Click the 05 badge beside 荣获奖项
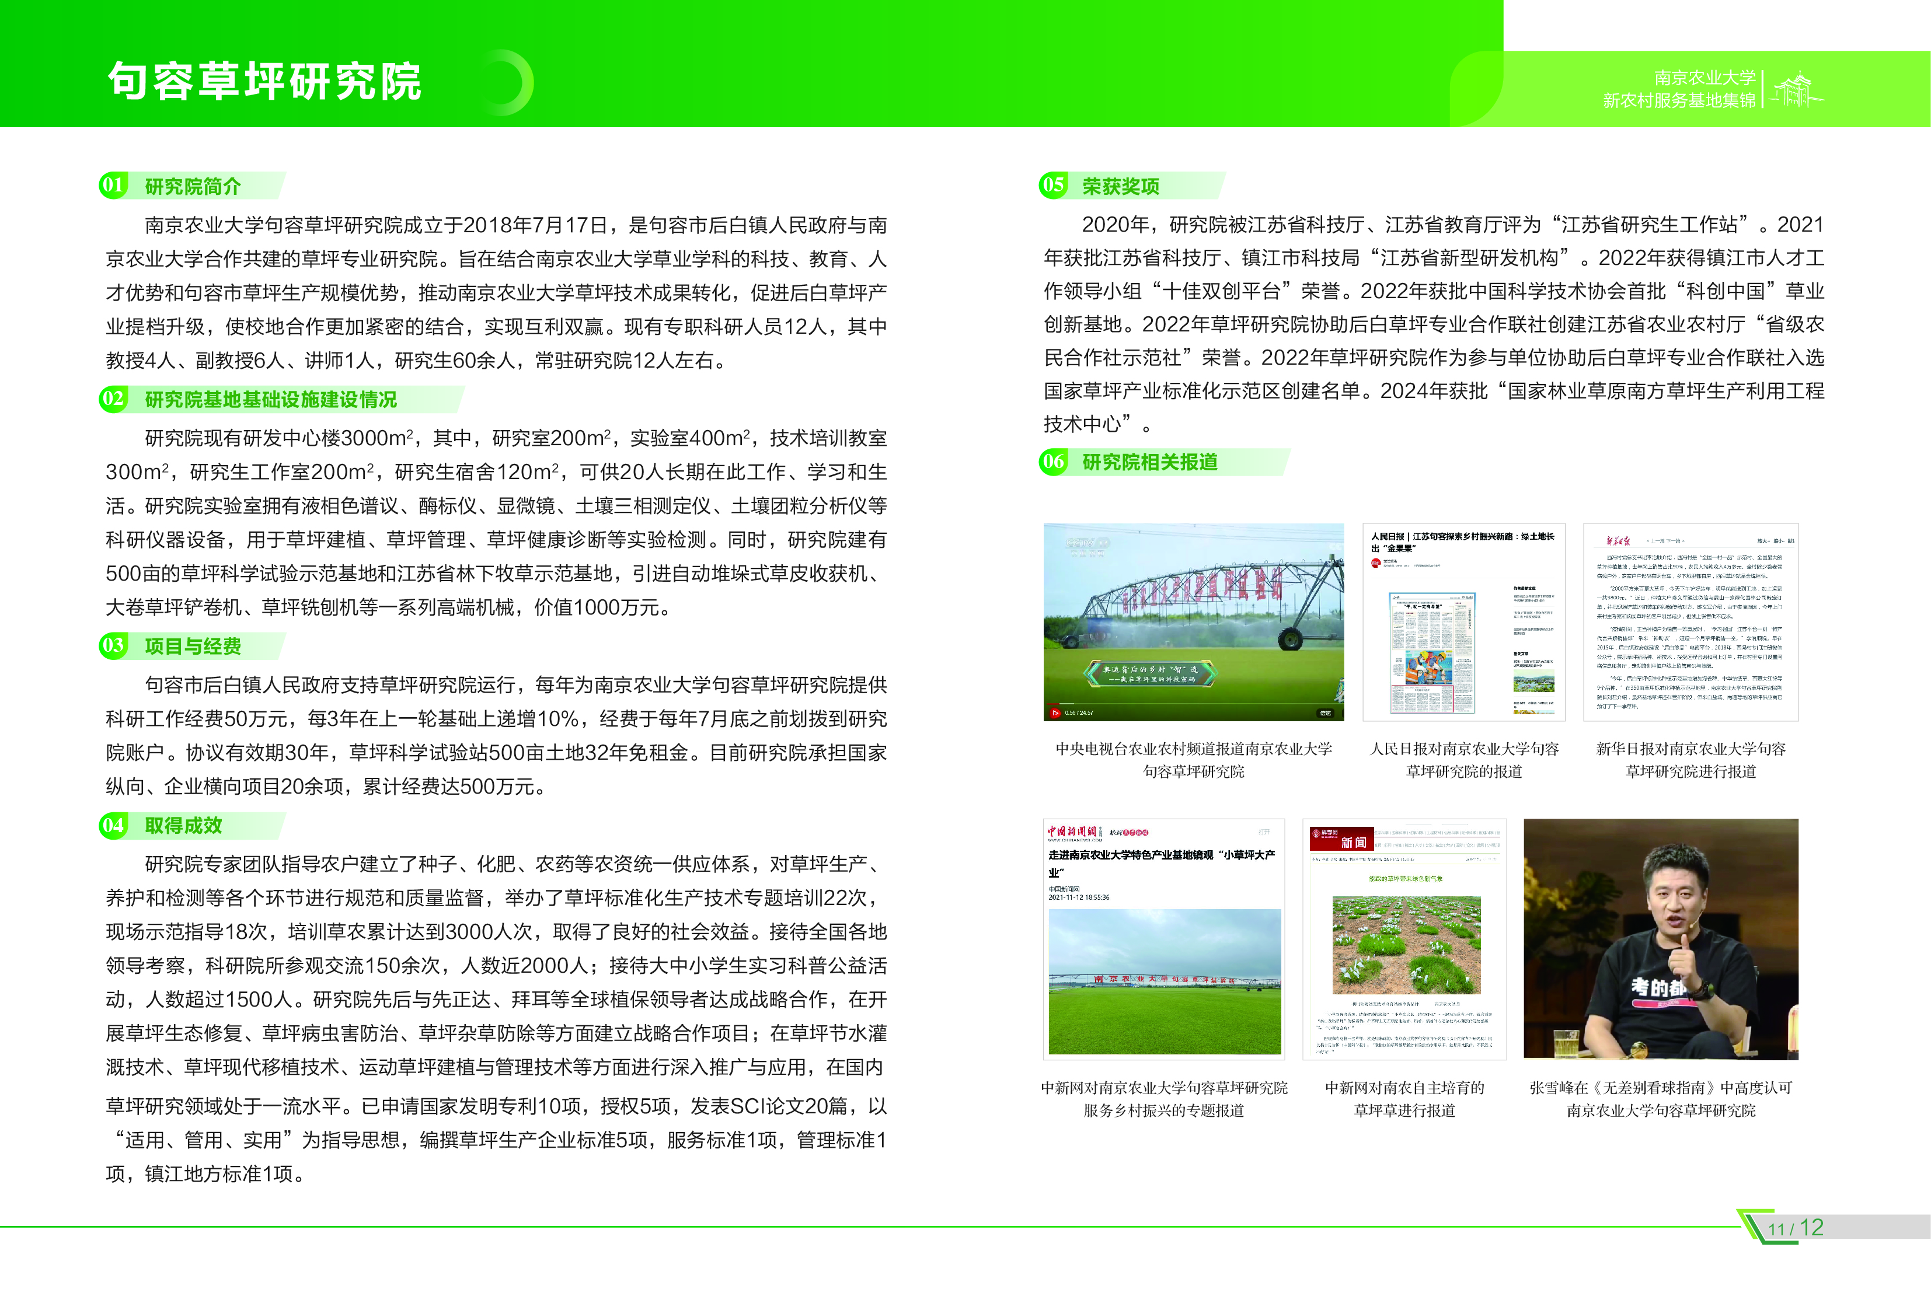1931x1310 pixels. (1052, 184)
